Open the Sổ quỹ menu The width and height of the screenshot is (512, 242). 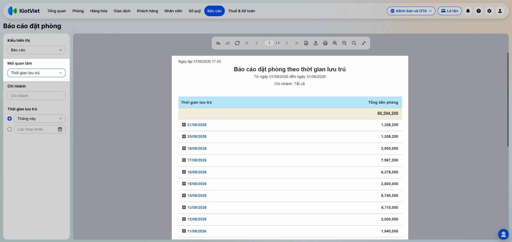coord(195,11)
